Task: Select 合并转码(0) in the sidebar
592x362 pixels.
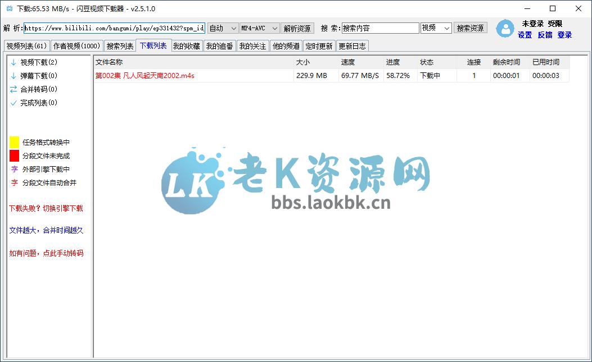Action: [x=38, y=89]
